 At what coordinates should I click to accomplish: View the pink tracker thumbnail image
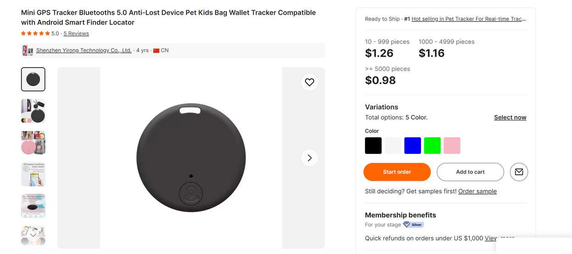pos(33,143)
